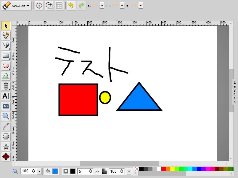Click the Undo arrow
238x178 pixels.
click(71, 6)
